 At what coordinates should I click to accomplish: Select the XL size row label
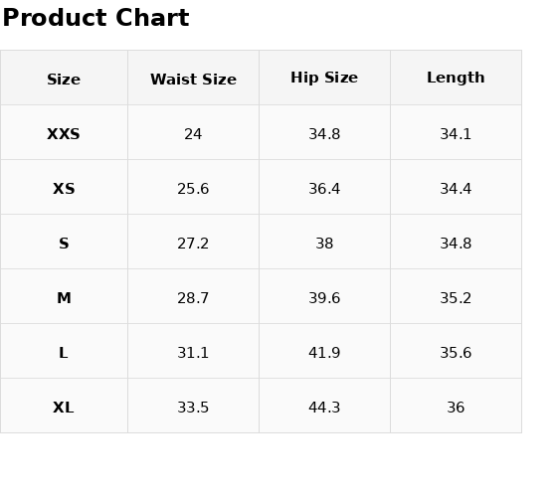tap(64, 406)
